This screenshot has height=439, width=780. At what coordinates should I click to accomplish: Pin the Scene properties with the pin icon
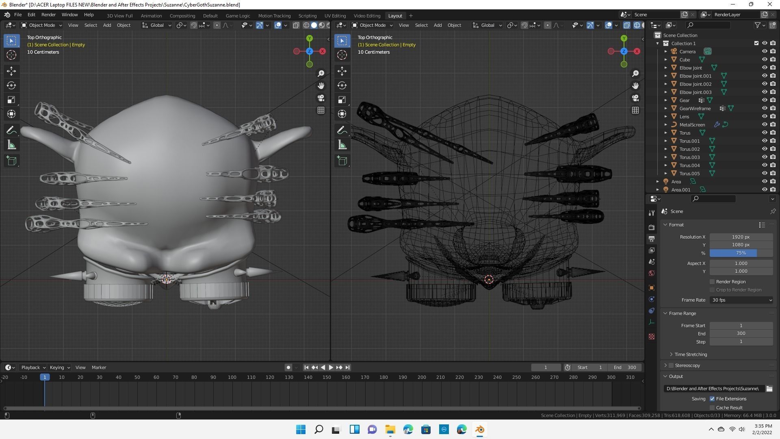pyautogui.click(x=773, y=211)
